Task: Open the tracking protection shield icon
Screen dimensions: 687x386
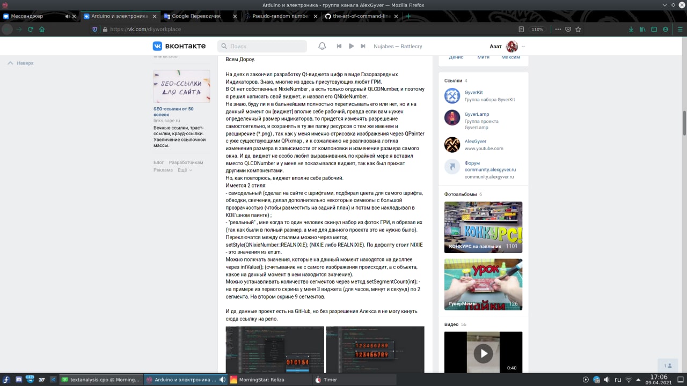Action: 95,29
